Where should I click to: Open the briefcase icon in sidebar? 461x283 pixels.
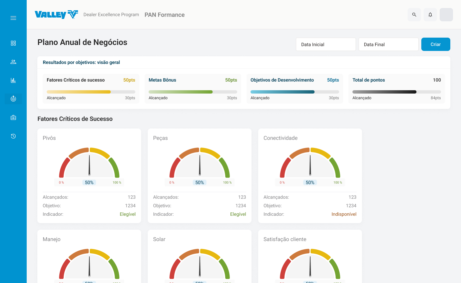13,118
